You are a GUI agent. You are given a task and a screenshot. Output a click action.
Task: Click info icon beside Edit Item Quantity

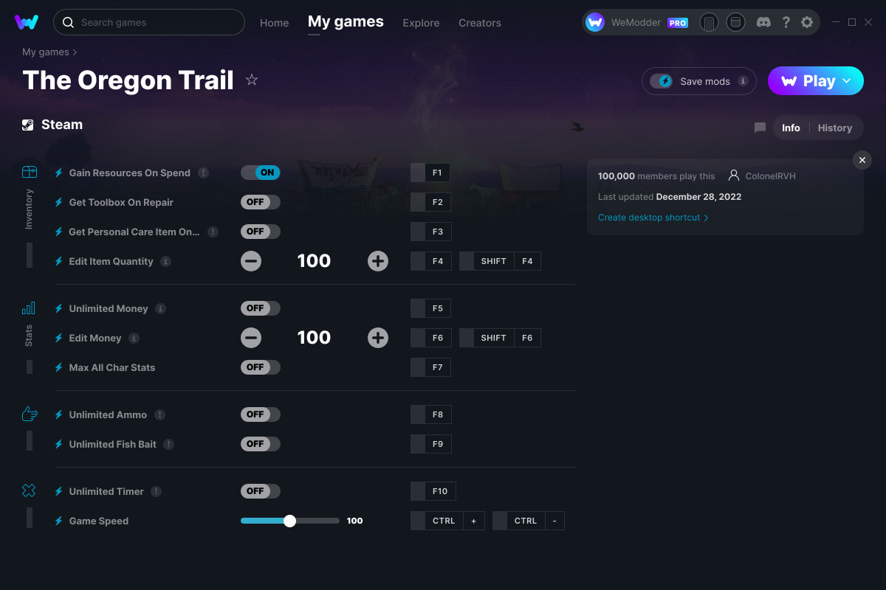click(x=166, y=261)
